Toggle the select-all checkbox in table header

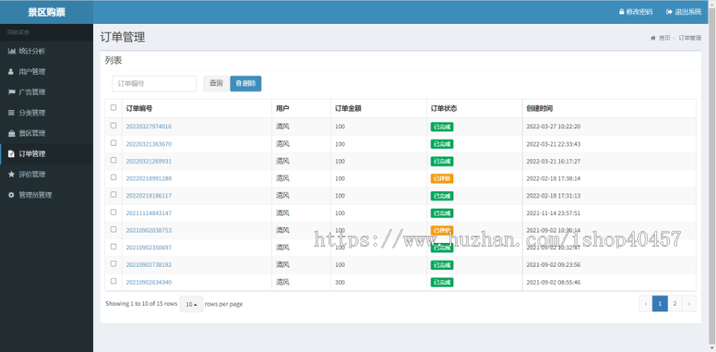point(114,108)
